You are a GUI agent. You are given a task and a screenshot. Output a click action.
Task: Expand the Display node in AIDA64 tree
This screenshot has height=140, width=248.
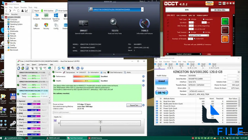[x=6, y=29]
